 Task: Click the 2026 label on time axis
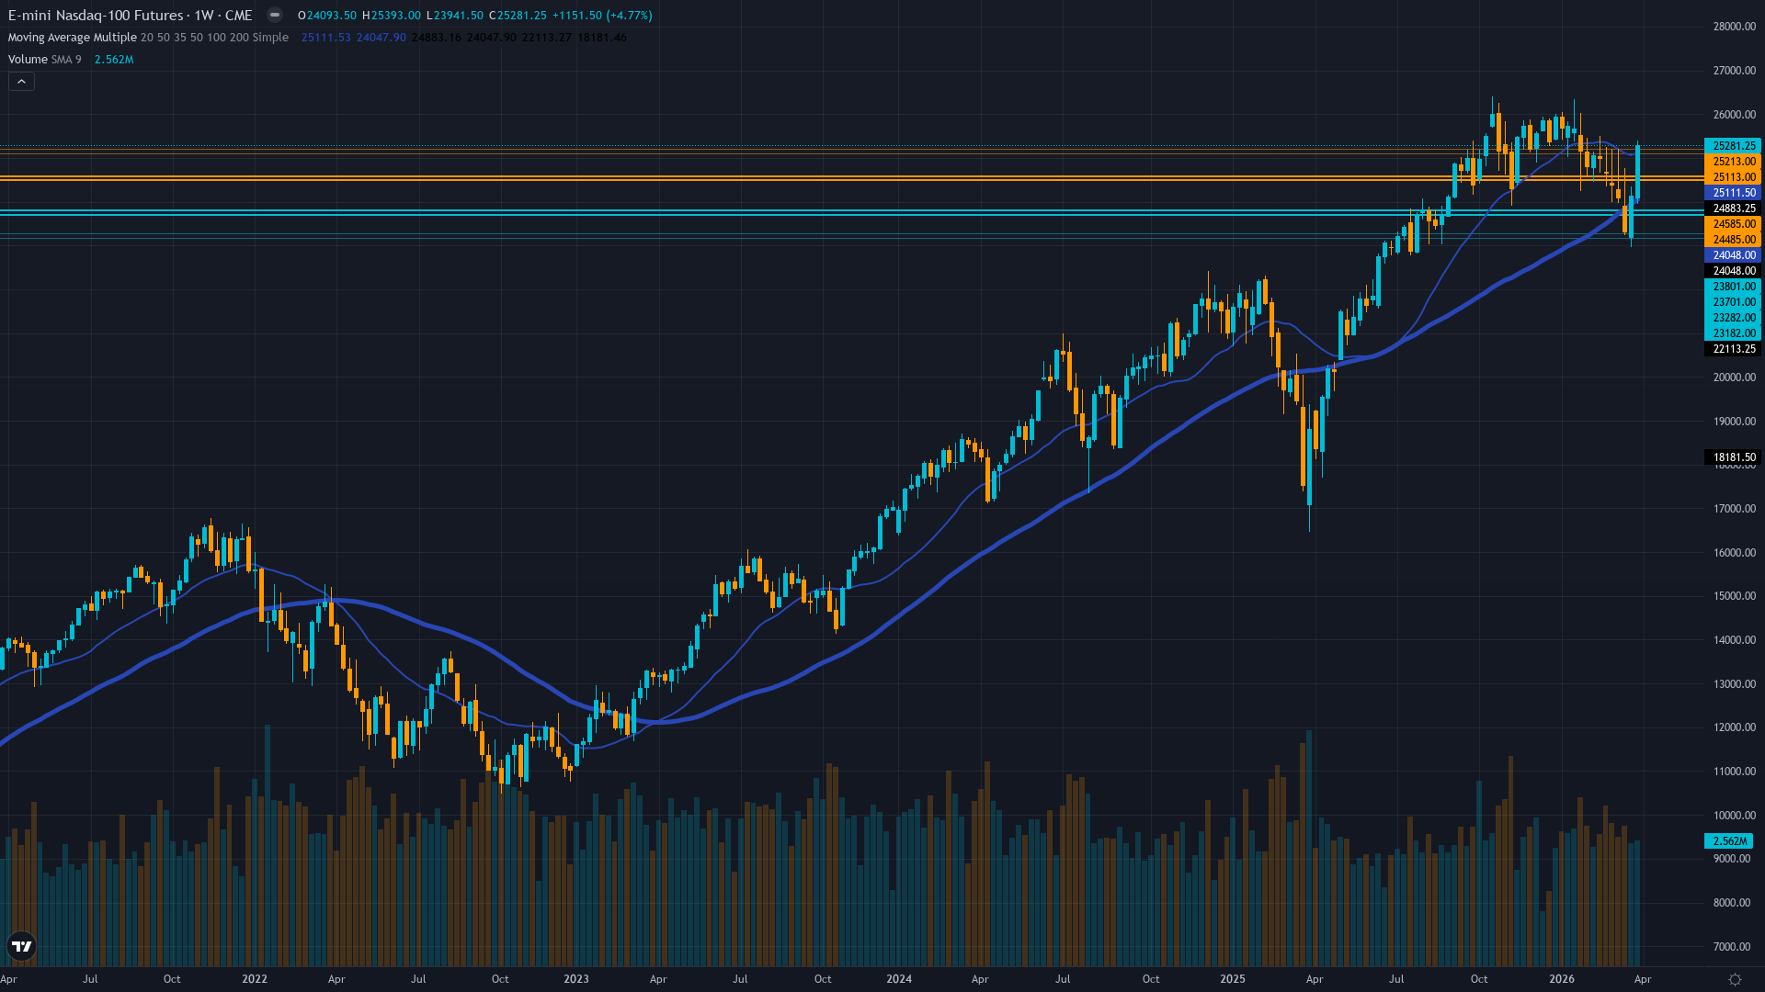tap(1562, 979)
